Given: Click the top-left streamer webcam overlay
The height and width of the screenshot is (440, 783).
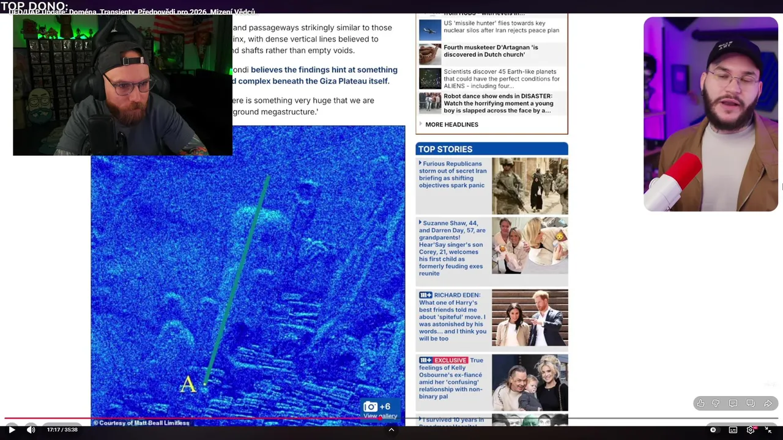Looking at the screenshot, I should click(122, 85).
